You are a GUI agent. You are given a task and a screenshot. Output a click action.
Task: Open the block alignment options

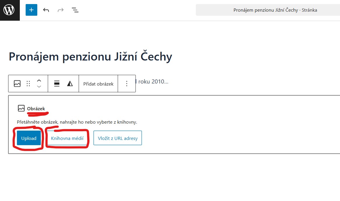point(57,84)
